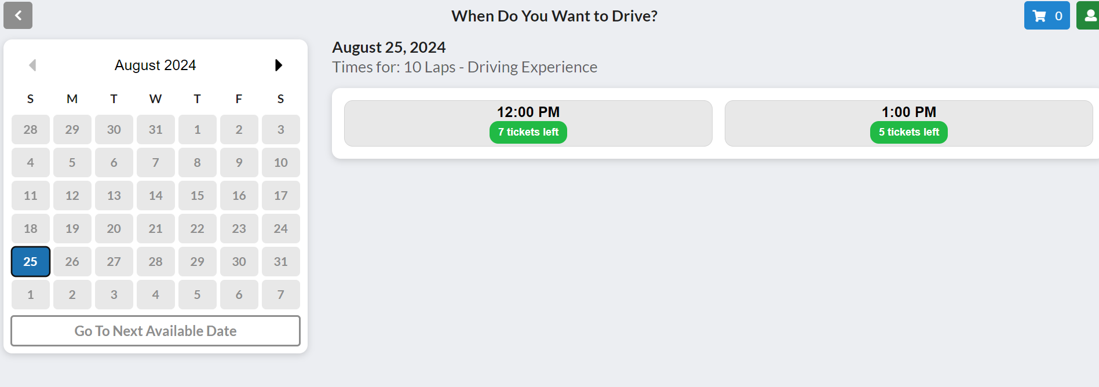Click August 1 in the calendar
The image size is (1099, 387).
pos(198,129)
